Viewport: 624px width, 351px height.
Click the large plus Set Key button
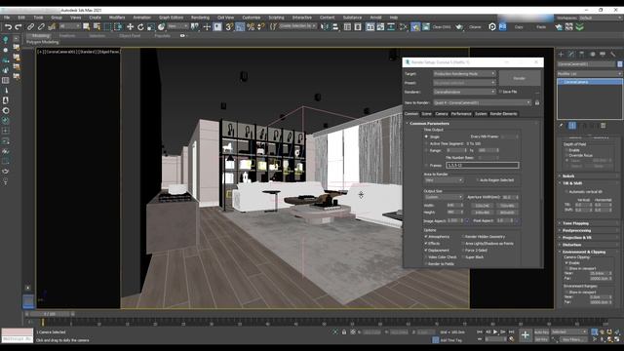(x=526, y=335)
